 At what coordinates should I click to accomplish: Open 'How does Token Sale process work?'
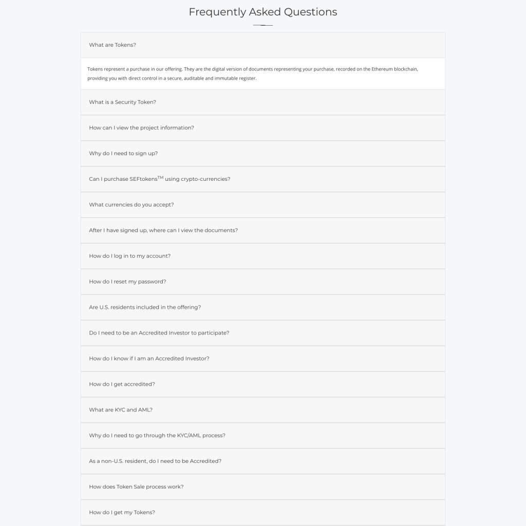[262, 487]
